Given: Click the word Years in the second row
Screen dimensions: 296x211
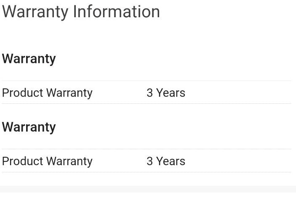Looking at the screenshot, I should [x=171, y=161].
